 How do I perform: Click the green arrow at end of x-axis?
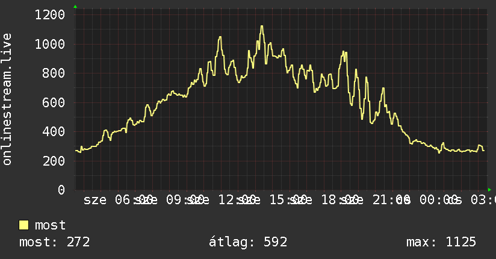(x=489, y=190)
